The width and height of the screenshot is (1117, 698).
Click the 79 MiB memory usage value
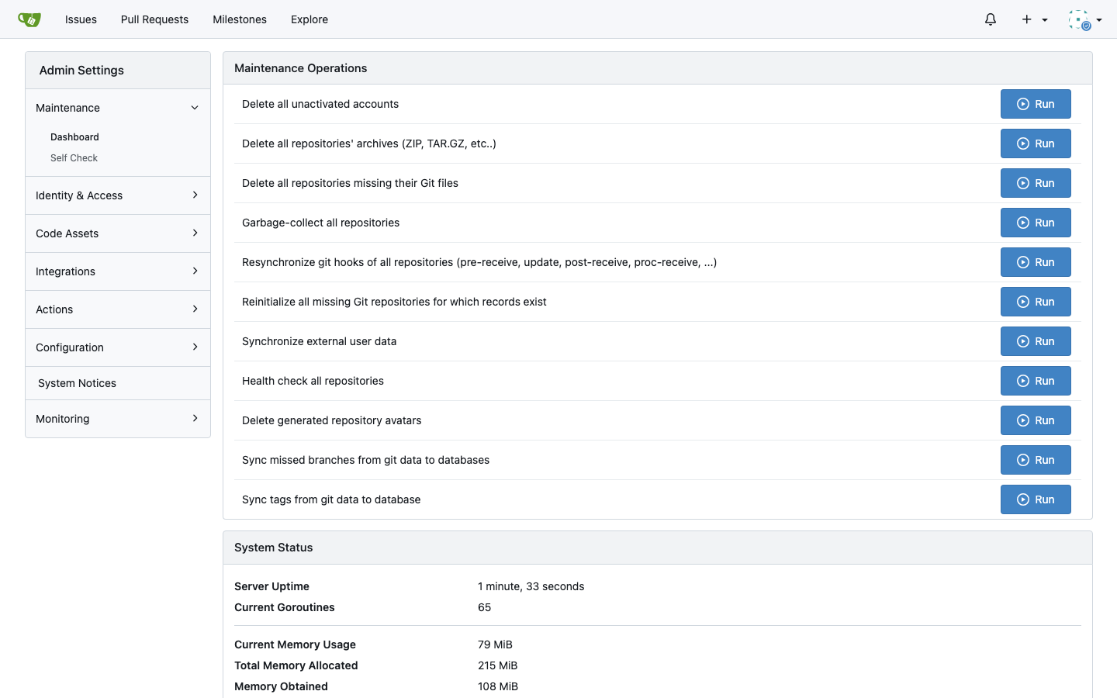coord(495,644)
